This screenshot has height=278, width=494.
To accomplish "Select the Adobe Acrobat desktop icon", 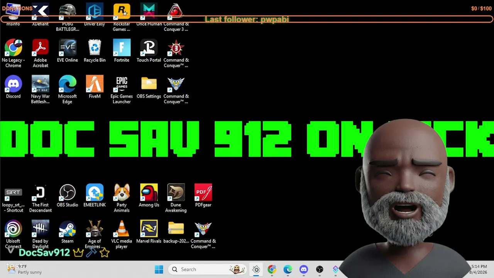I will tap(40, 53).
